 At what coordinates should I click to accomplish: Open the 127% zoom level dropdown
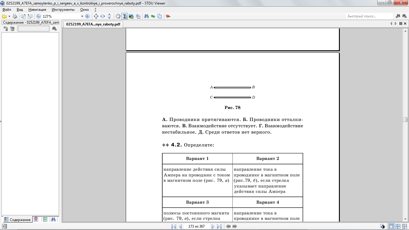click(x=82, y=16)
